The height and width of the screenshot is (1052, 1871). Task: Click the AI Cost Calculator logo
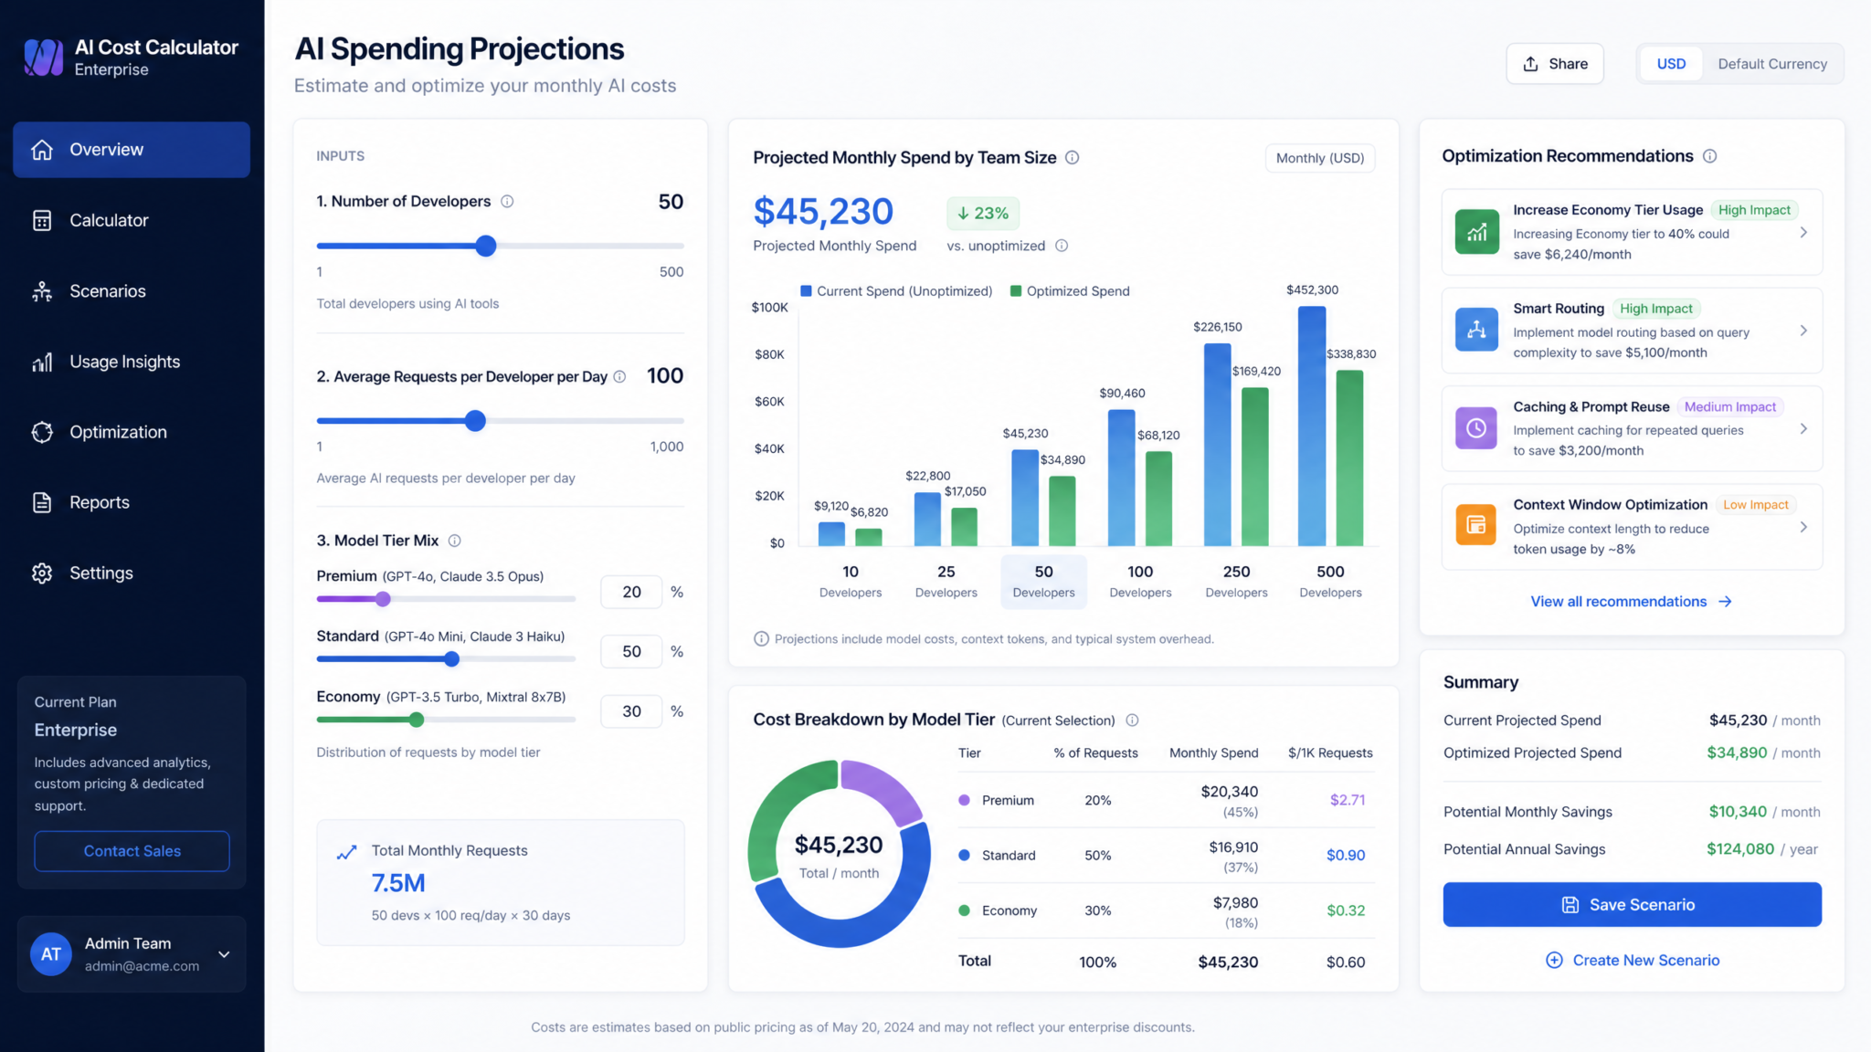43,58
